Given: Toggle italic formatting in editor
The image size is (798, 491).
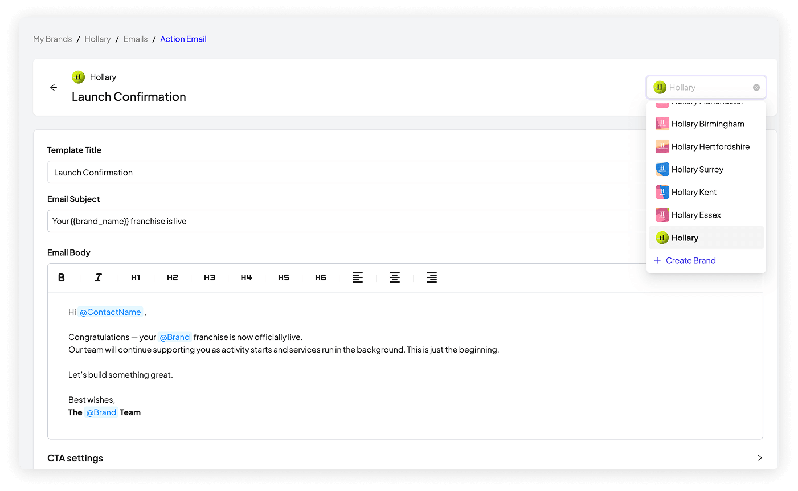Looking at the screenshot, I should 98,277.
